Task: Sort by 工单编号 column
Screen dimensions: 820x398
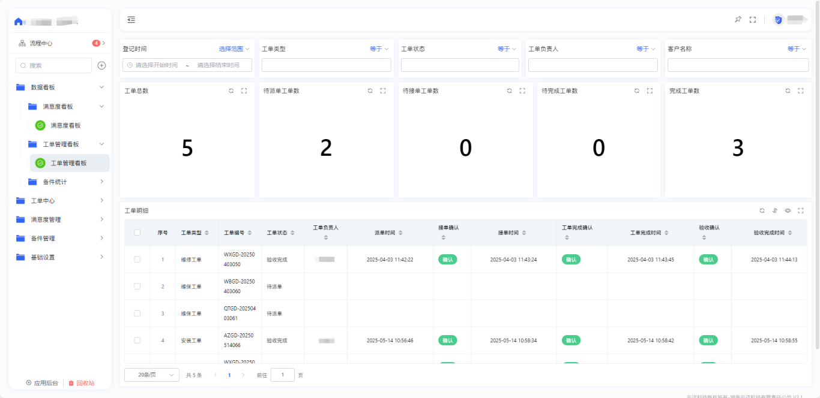Action: [250, 233]
